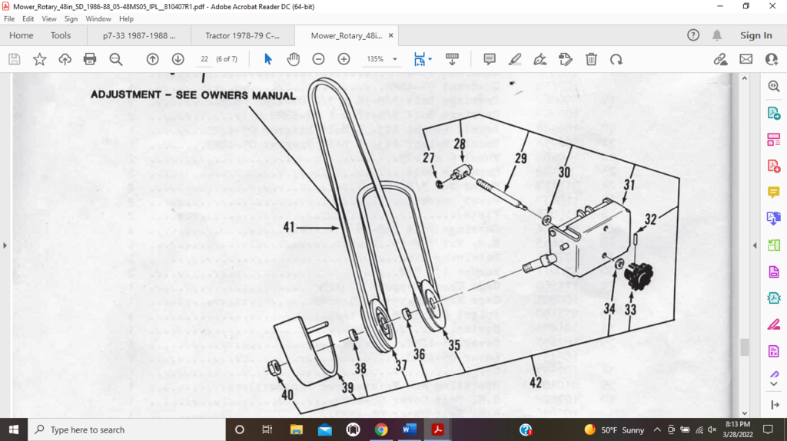Select the highlight text tool
The height and width of the screenshot is (441, 787).
[x=515, y=59]
